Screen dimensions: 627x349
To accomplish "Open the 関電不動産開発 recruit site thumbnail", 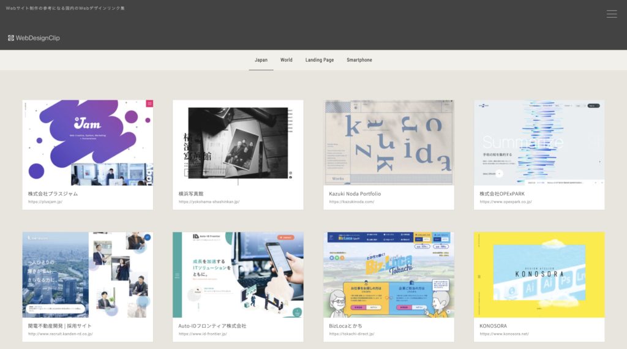I will click(x=88, y=275).
